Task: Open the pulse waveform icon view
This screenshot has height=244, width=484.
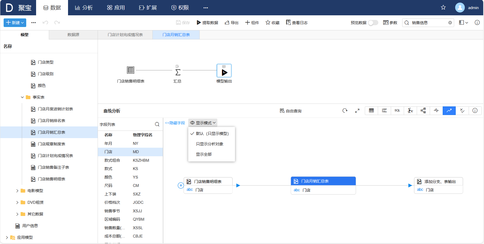Action: (436, 111)
